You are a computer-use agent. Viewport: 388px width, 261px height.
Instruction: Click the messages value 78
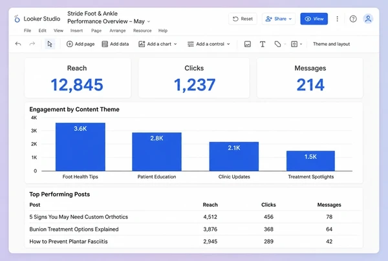(329, 217)
